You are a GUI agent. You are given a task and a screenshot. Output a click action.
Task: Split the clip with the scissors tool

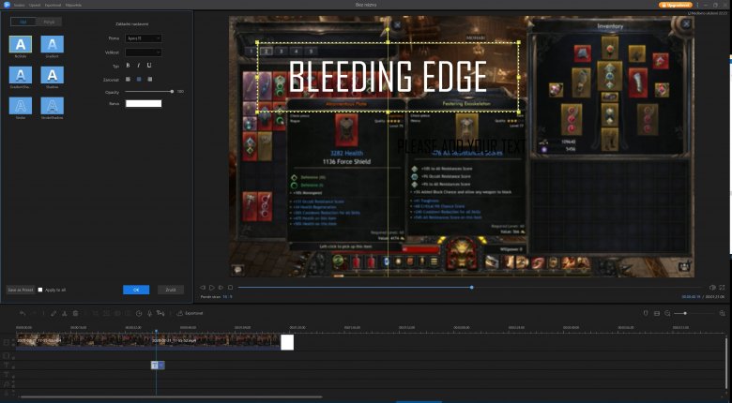[65, 313]
